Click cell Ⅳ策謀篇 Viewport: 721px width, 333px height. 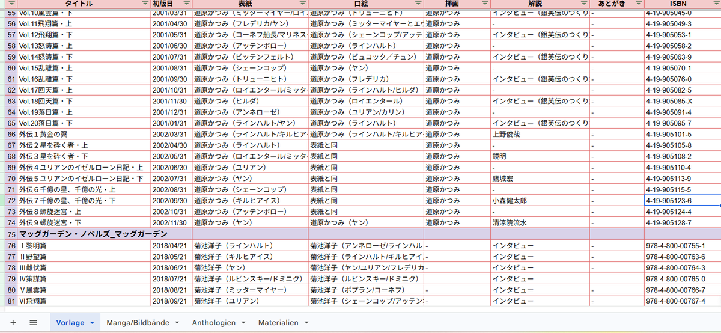tap(84, 278)
